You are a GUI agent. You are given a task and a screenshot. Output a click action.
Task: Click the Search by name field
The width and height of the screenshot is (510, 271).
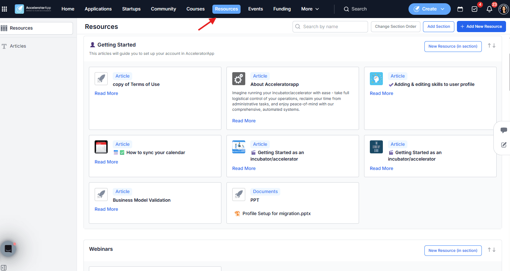[x=330, y=26]
